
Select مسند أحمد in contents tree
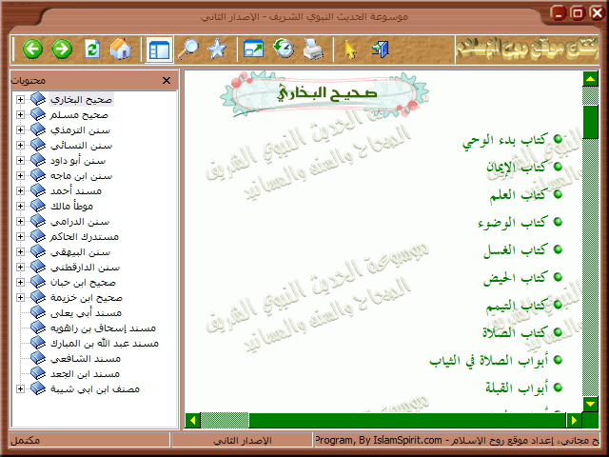[x=76, y=190]
